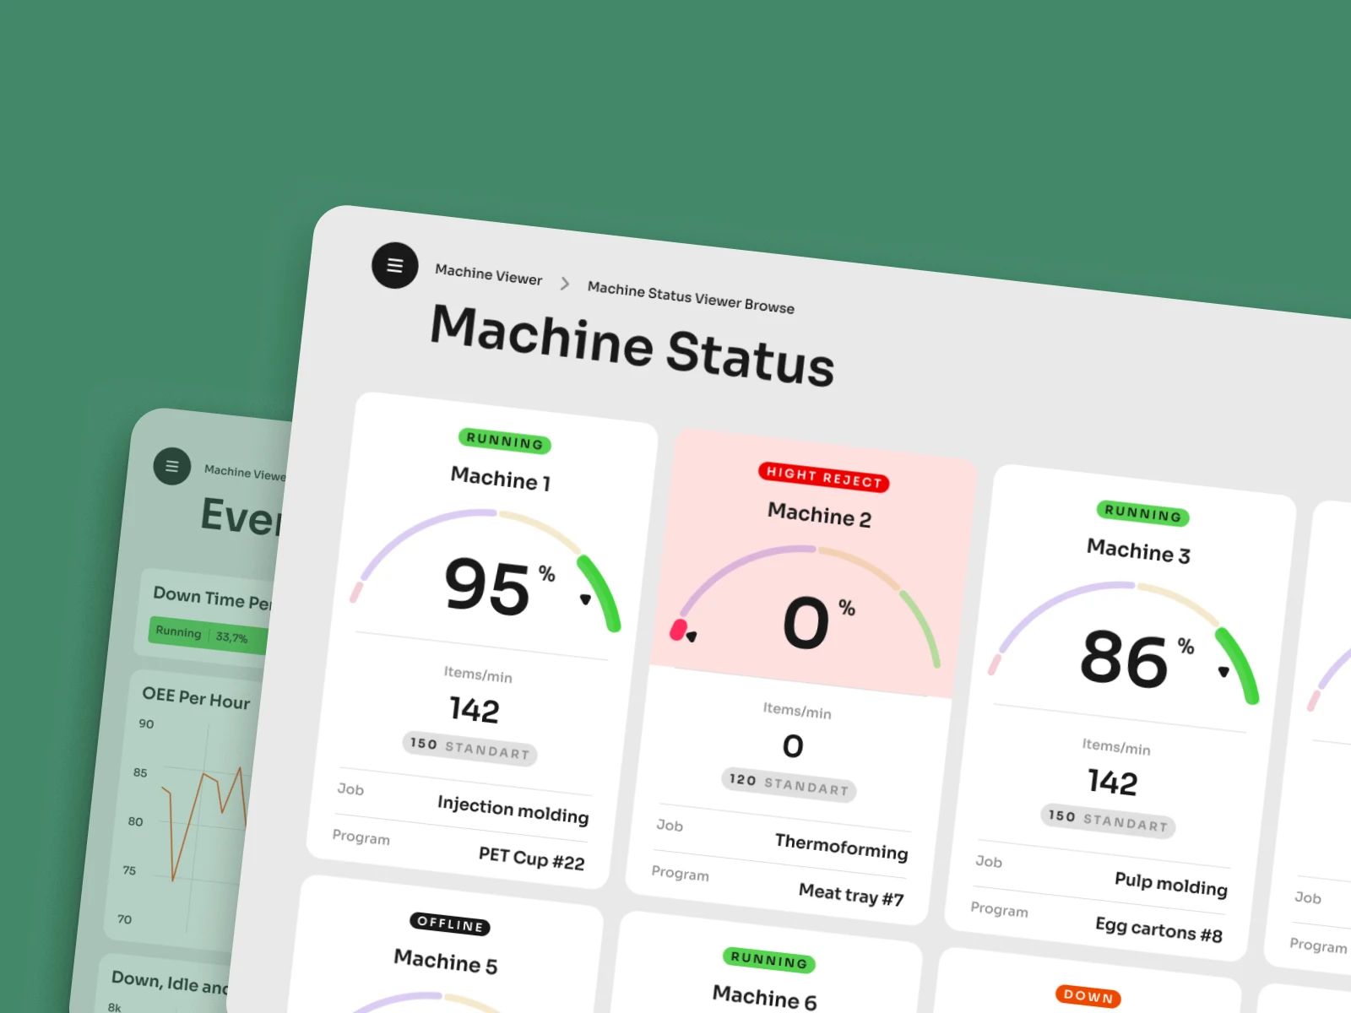This screenshot has height=1013, width=1351.
Task: Select the RUNNING badge on Machine 1
Action: pos(505,441)
